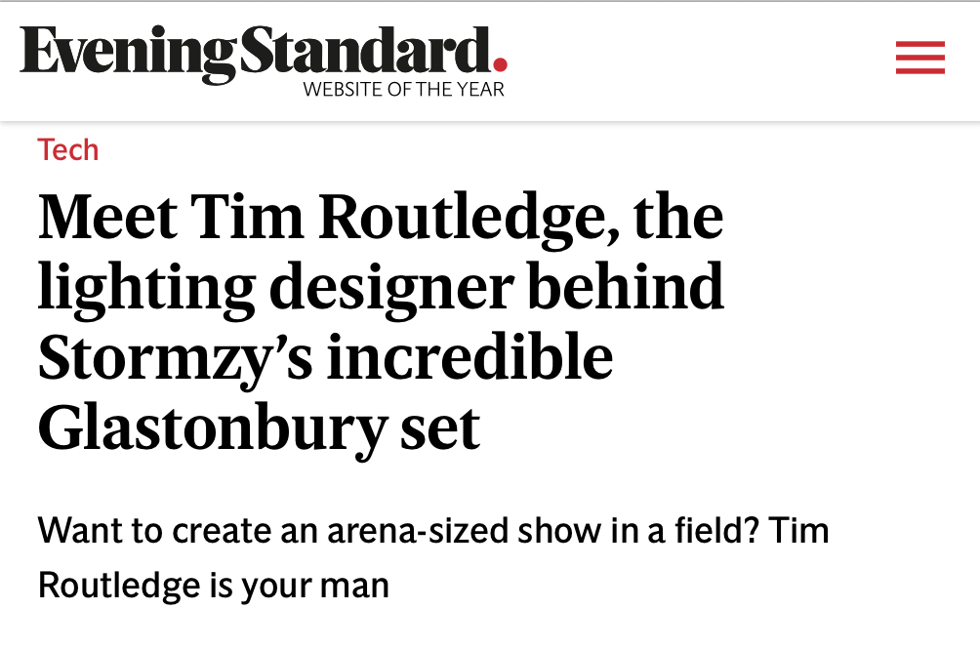
Task: Click the 'Website of the Year' tagline
Action: (x=403, y=90)
